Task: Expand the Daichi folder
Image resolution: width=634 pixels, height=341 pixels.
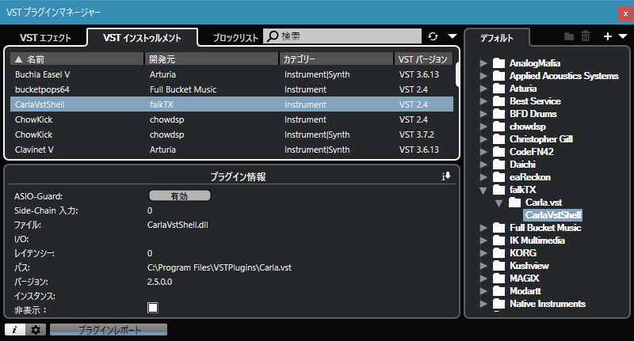Action: pos(483,165)
